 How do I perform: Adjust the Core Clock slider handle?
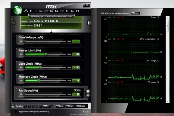coord(40,67)
